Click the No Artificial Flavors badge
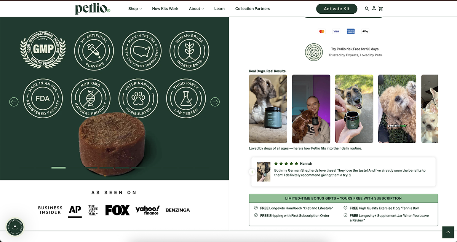The width and height of the screenshot is (457, 242). [x=94, y=50]
